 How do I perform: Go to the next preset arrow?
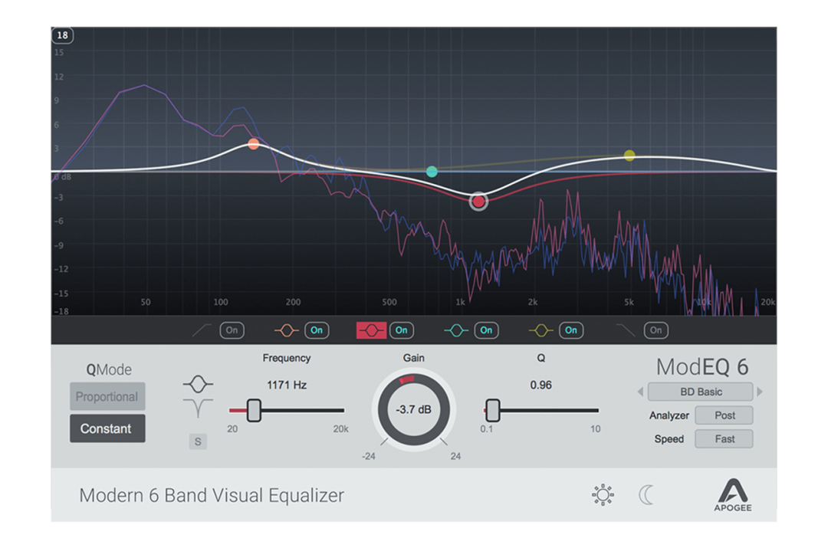760,392
